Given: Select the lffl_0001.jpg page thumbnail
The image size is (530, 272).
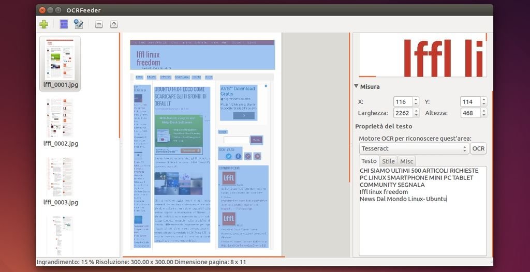Looking at the screenshot, I should (60, 64).
